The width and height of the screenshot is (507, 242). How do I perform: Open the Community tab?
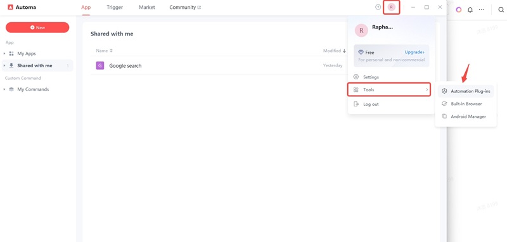coord(185,7)
